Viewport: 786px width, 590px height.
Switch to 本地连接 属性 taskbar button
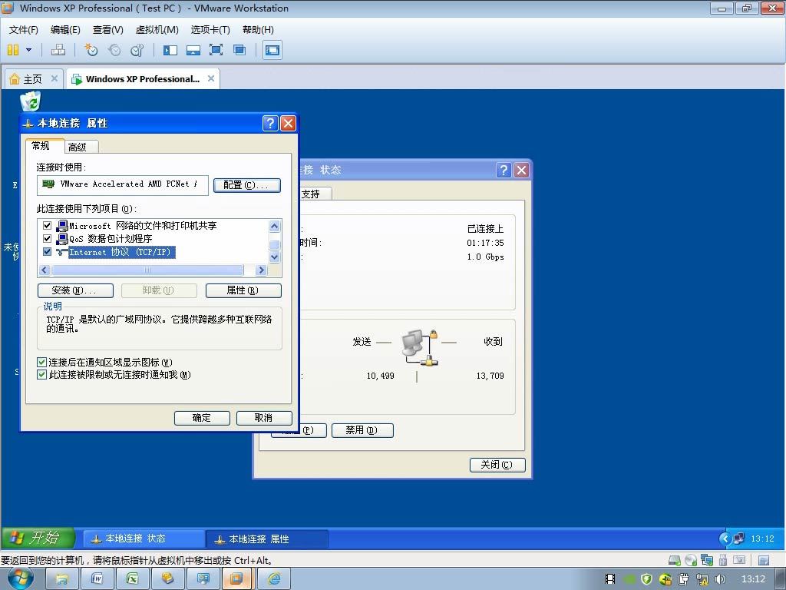(267, 539)
